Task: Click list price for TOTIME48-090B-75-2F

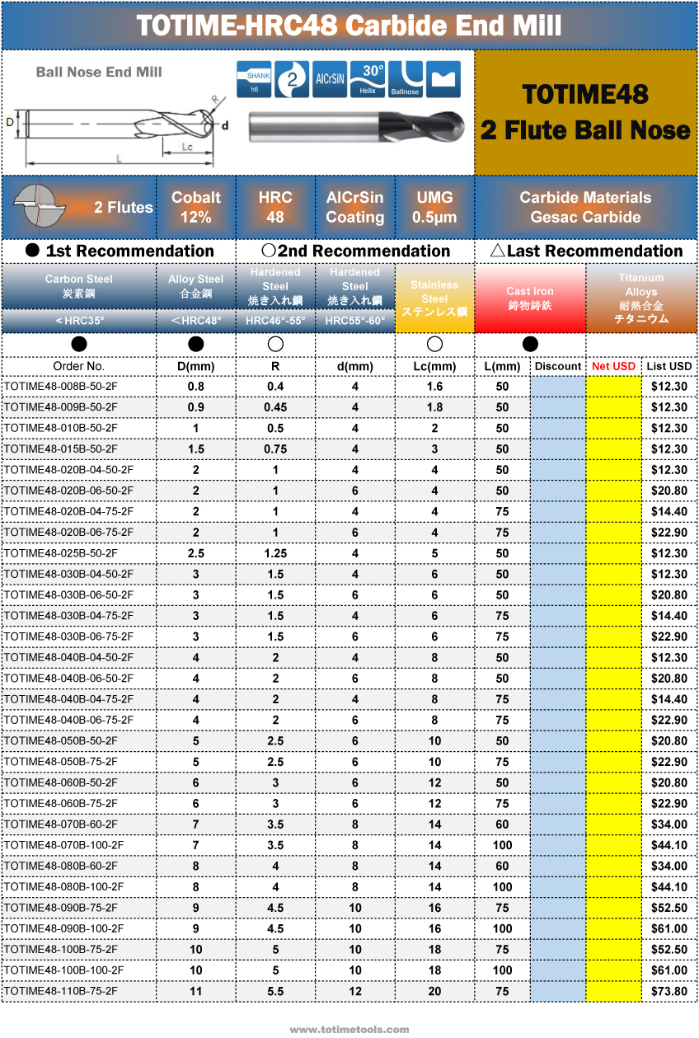Action: click(669, 908)
